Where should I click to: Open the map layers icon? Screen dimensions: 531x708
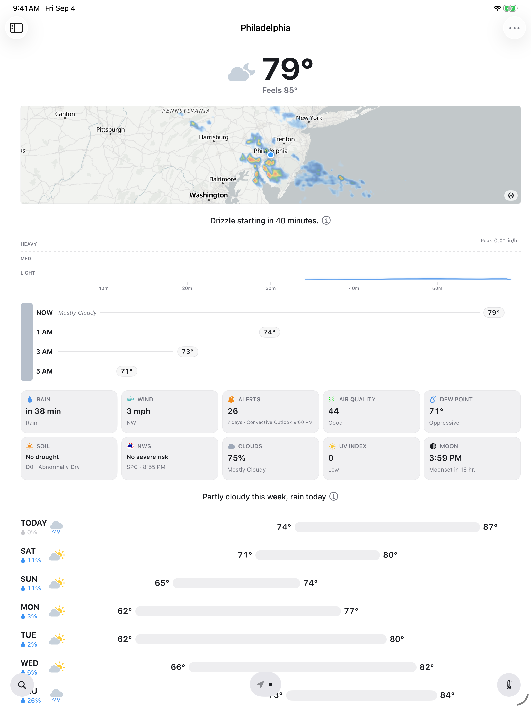pos(510,195)
